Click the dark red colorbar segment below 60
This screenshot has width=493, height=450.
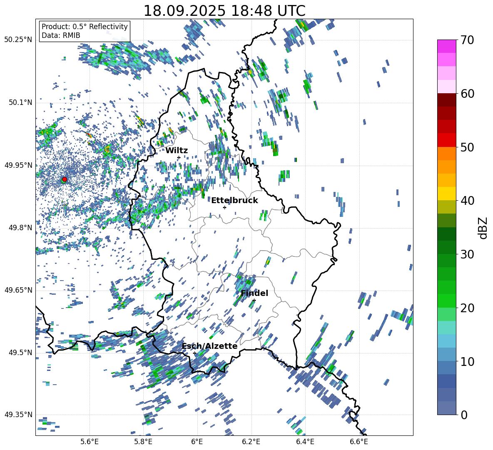(x=446, y=99)
